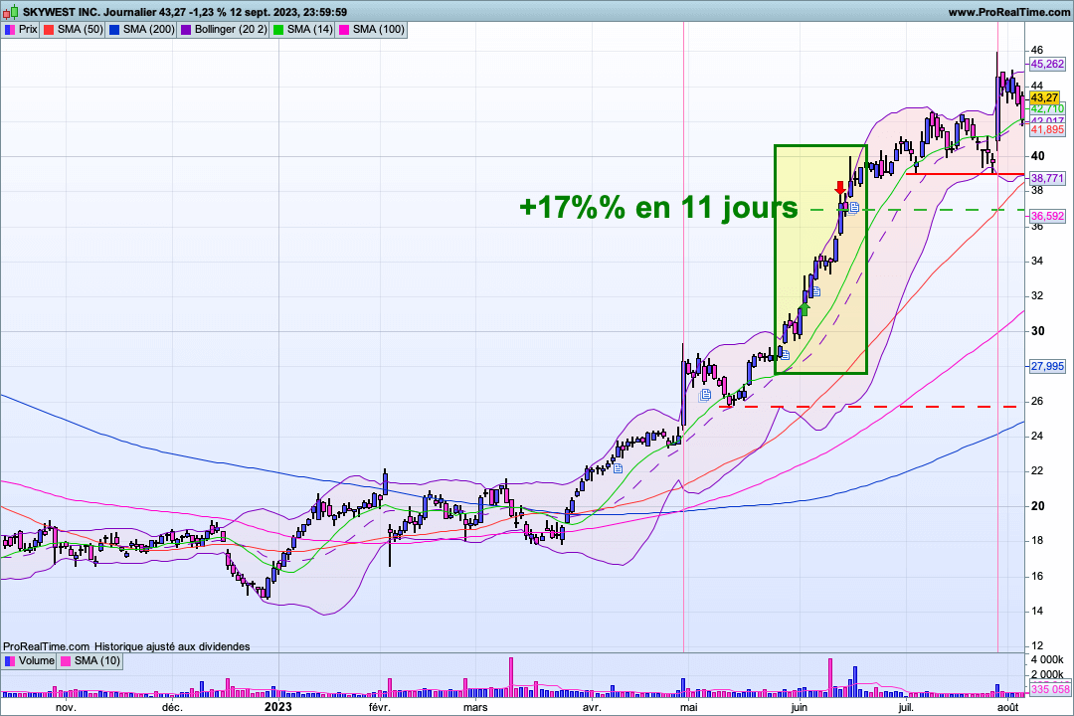Click the févr. label on time axis

(379, 707)
